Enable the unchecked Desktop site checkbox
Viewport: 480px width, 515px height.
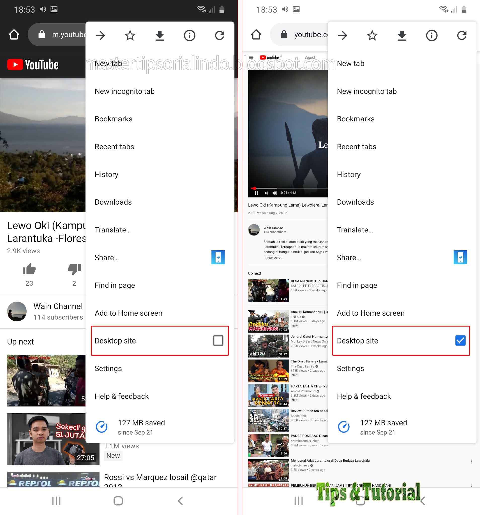pos(218,340)
